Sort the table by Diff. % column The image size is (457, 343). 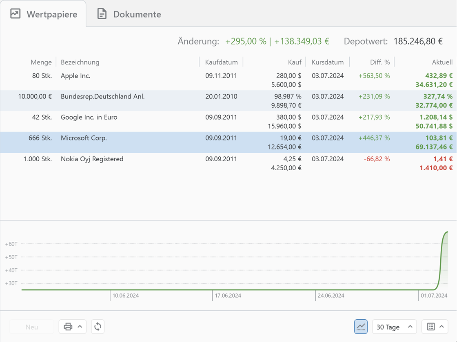379,62
